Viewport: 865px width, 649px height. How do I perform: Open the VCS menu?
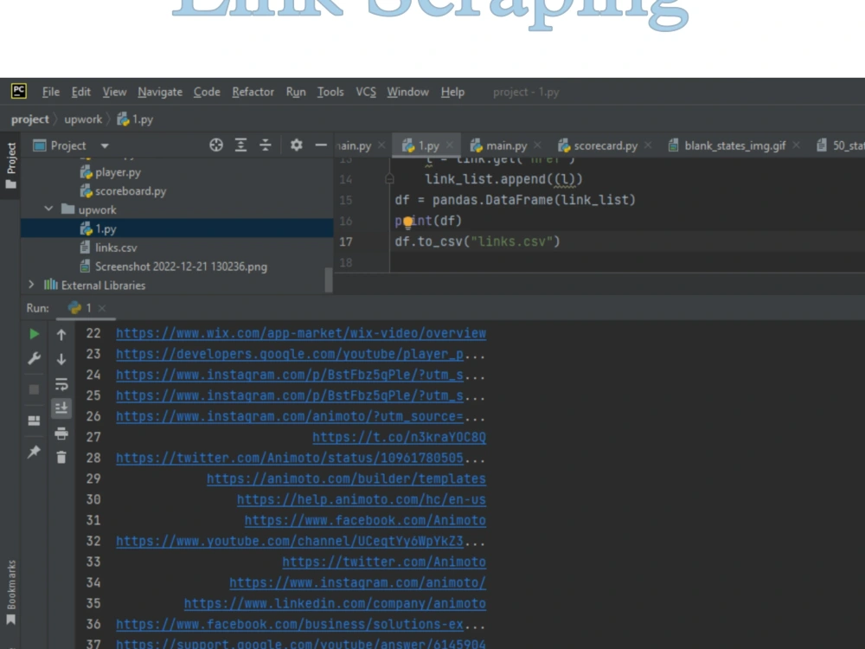coord(366,93)
